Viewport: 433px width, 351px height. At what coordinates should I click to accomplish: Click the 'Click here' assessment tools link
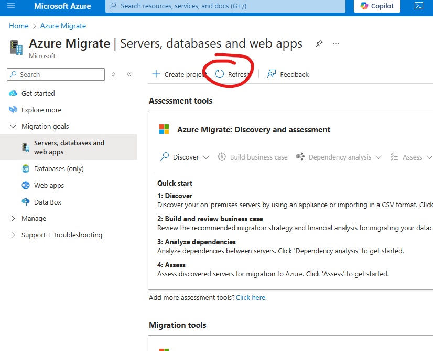[x=251, y=297]
